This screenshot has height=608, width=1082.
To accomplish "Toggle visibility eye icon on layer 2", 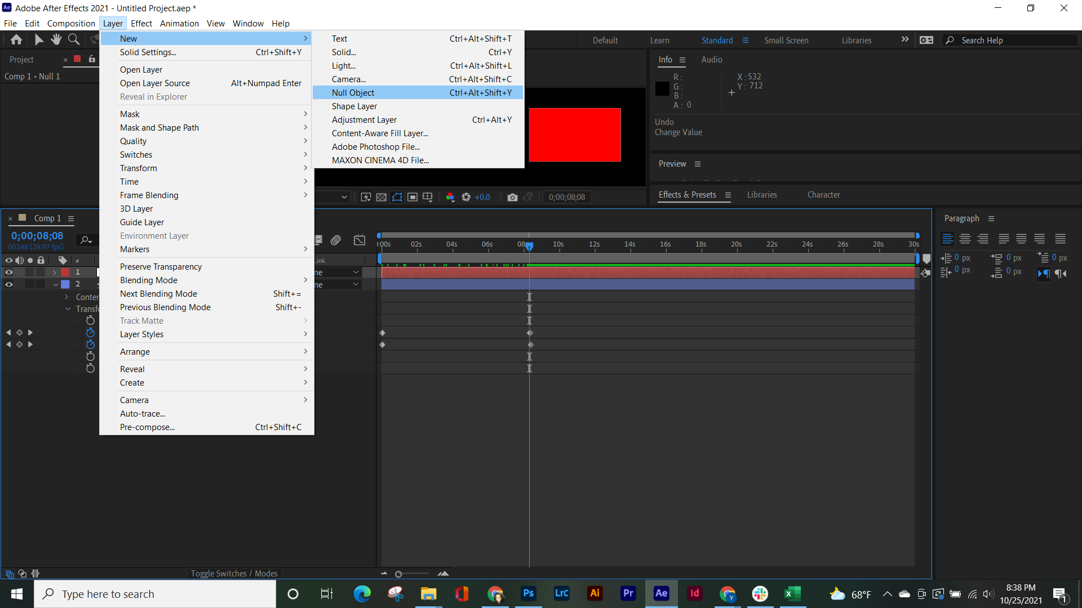I will tap(8, 284).
